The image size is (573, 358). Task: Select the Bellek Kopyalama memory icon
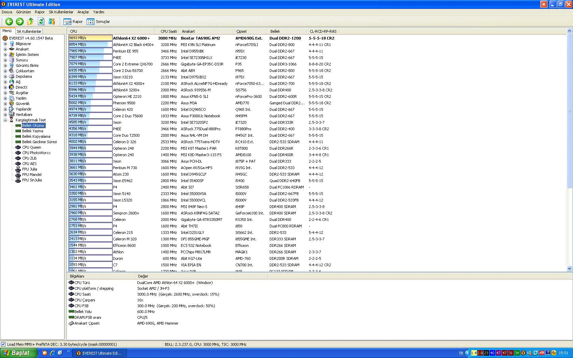click(x=18, y=136)
